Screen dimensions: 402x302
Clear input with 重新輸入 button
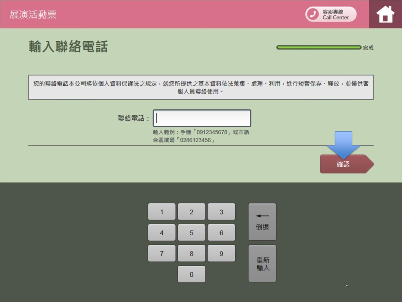coord(262,264)
